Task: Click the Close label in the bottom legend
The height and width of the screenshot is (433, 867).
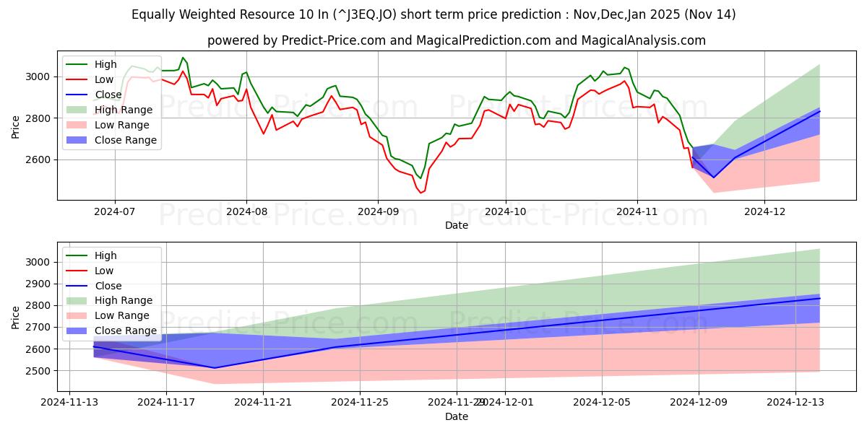Action: coord(108,286)
